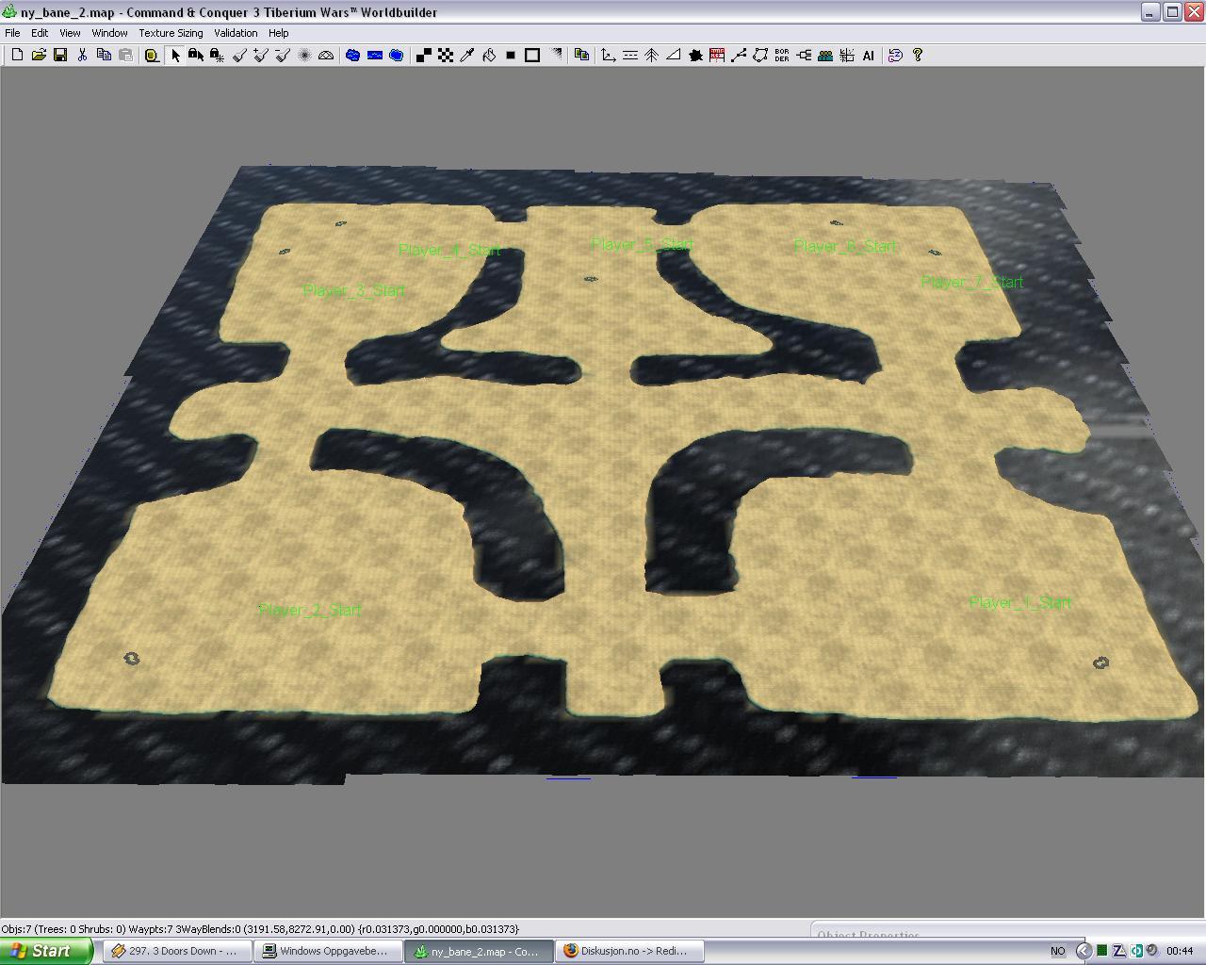Image resolution: width=1206 pixels, height=965 pixels.
Task: Switch to Diskusjon.no Firefox taskbar item
Action: click(628, 951)
